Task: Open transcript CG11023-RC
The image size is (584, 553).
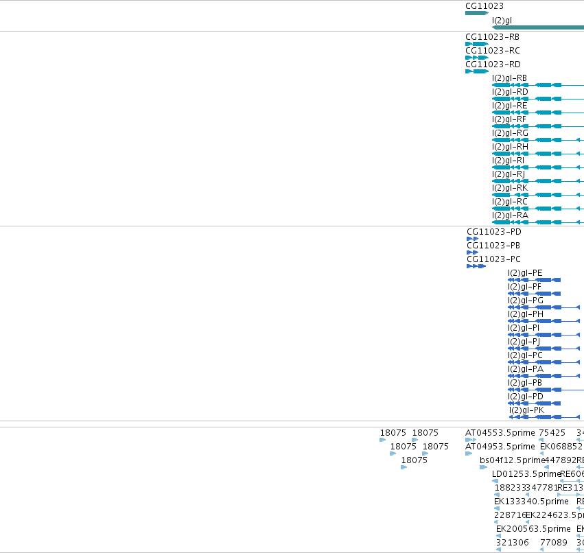Action: point(477,58)
